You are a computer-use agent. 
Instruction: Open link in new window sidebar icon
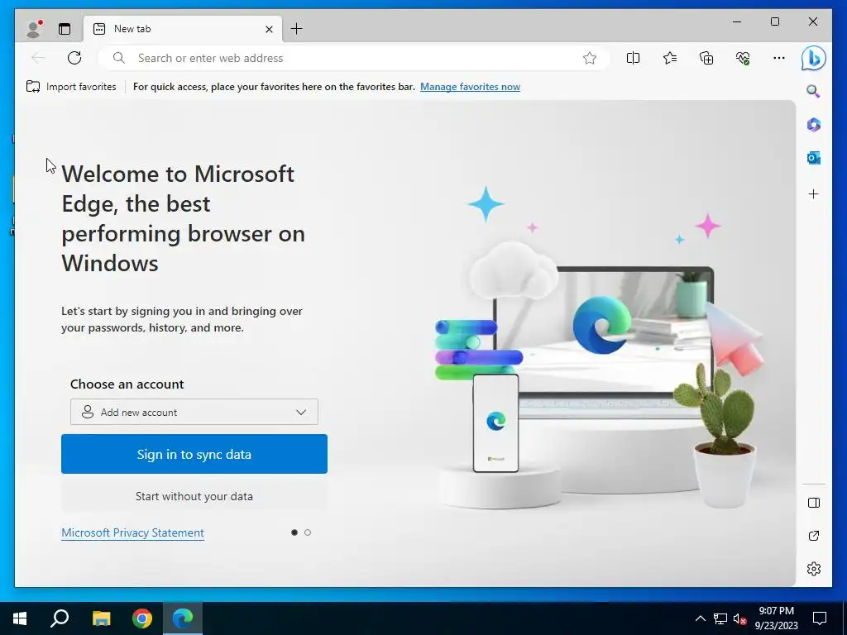pyautogui.click(x=814, y=536)
